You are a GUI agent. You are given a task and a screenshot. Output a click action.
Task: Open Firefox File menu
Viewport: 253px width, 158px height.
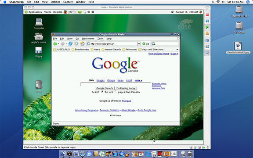55,39
